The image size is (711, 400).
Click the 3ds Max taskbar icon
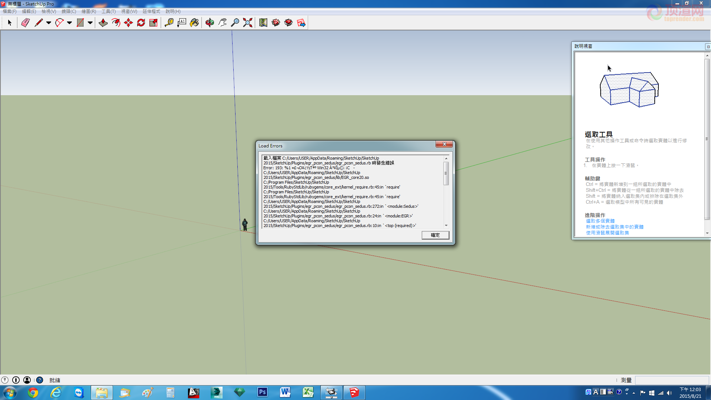point(217,393)
